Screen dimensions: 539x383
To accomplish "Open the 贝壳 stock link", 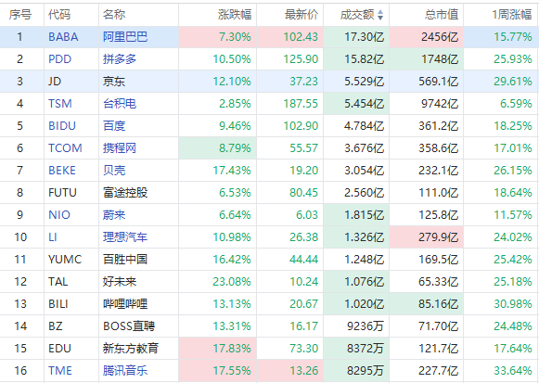I will tap(114, 171).
